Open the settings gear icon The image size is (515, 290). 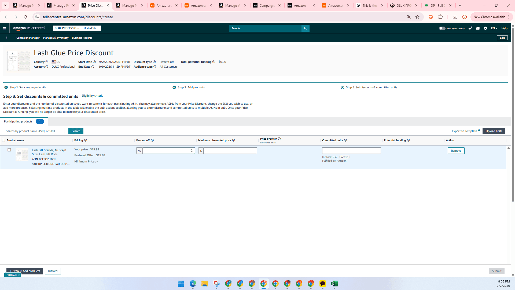[485, 28]
